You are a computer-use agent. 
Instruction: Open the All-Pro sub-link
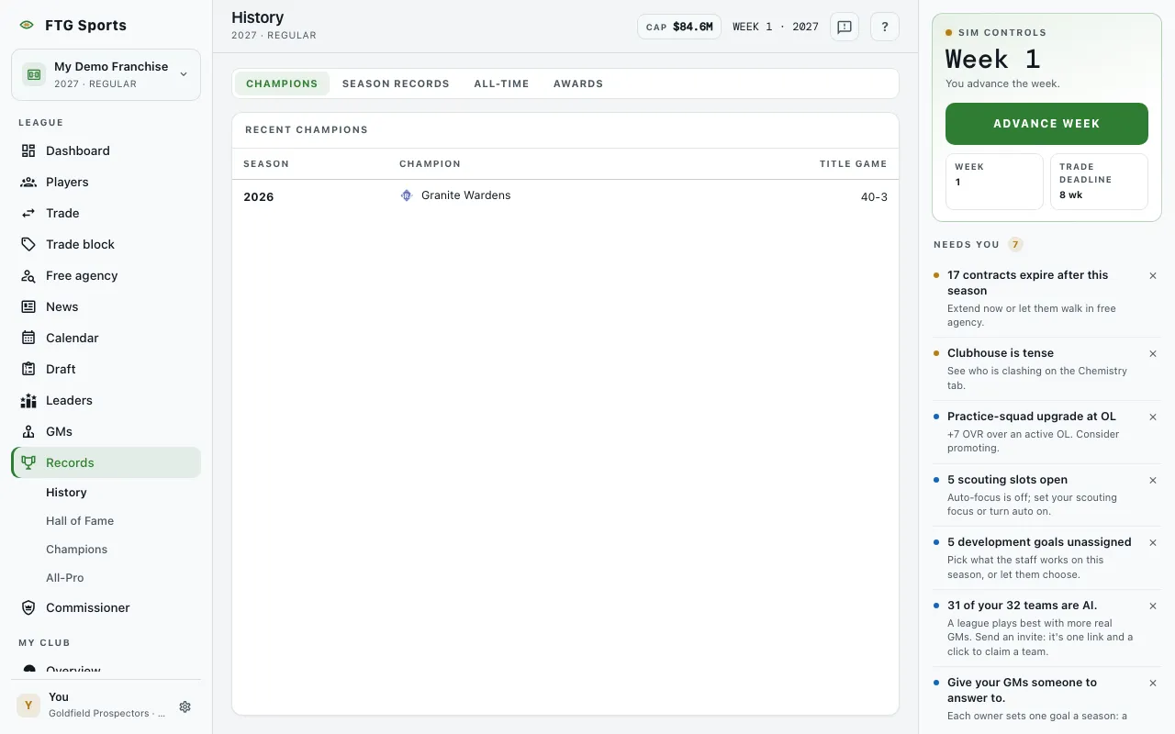pyautogui.click(x=64, y=578)
